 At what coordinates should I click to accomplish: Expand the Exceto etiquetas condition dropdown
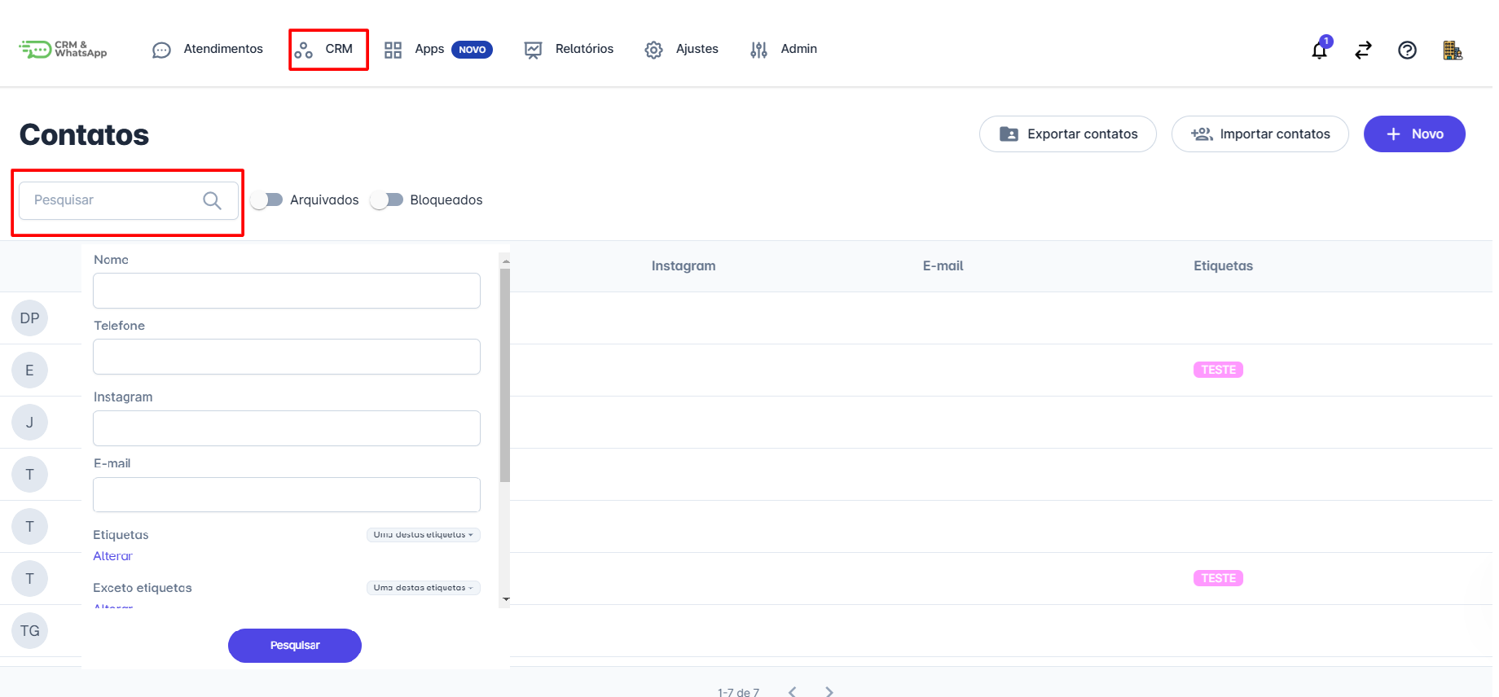[423, 588]
